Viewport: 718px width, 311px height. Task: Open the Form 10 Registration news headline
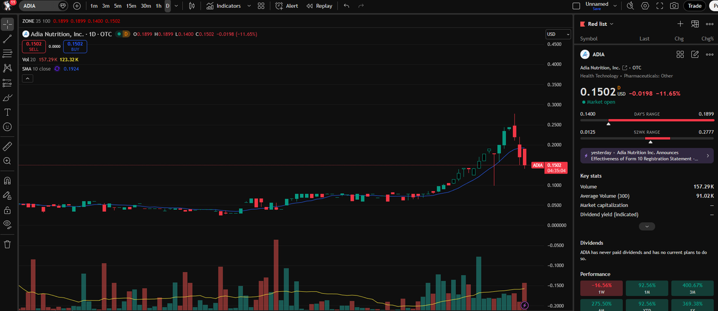pyautogui.click(x=646, y=155)
